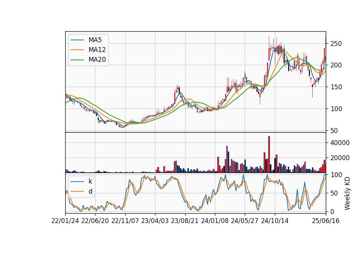Click the 150 price axis label
Image resolution: width=362 pixels, height=260 pixels.
pyautogui.click(x=336, y=87)
